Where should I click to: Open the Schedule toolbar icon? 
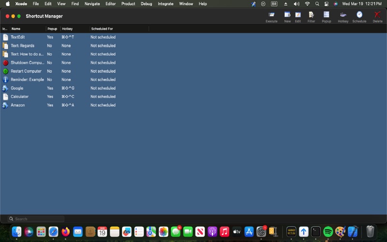click(x=359, y=15)
